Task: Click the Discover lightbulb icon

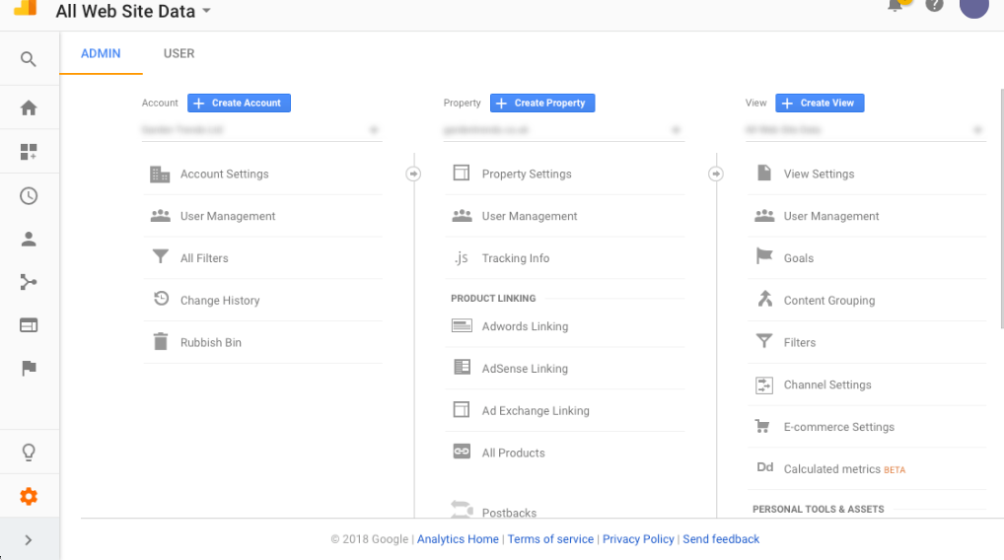Action: (x=29, y=453)
